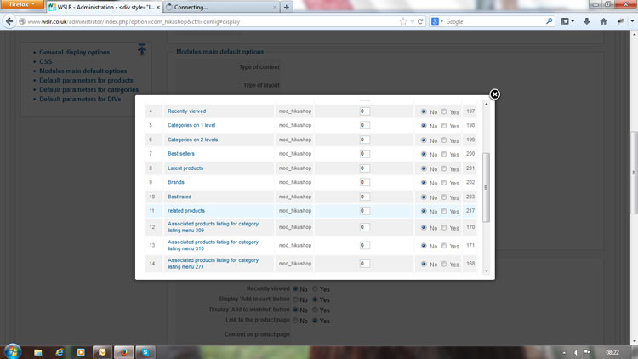Image resolution: width=638 pixels, height=359 pixels.
Task: Open the Brands module link
Action: 176,182
